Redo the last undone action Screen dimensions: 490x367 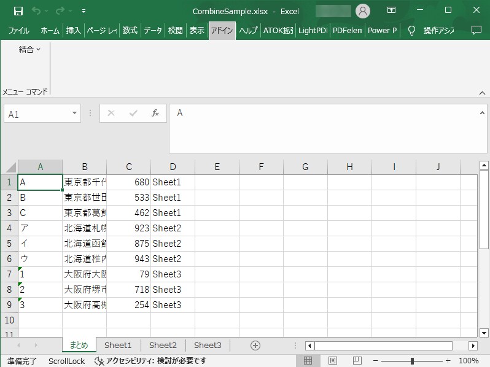(60, 11)
